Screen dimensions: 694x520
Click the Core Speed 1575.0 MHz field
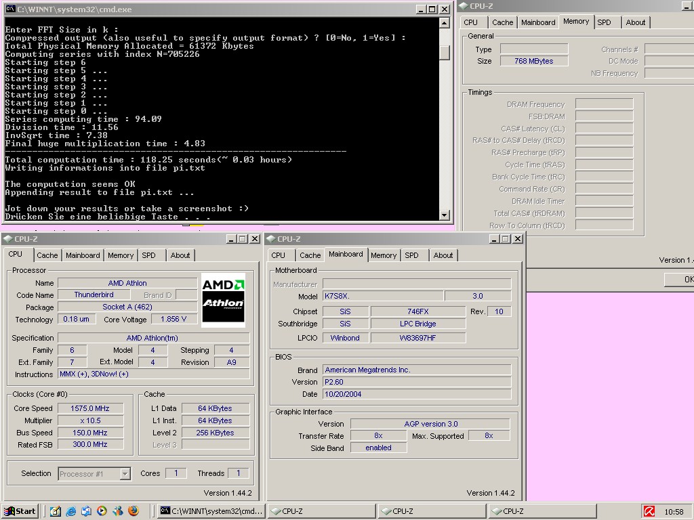tap(90, 408)
